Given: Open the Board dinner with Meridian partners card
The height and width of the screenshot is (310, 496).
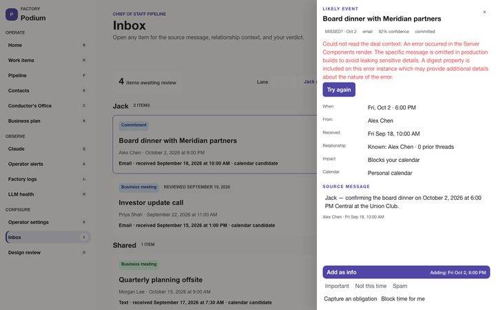Looking at the screenshot, I should [x=214, y=144].
